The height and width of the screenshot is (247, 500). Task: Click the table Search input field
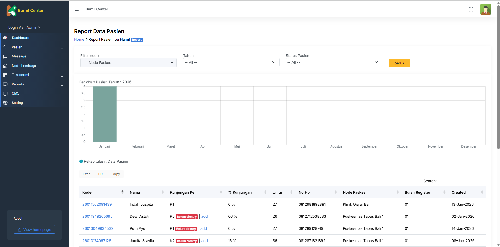[462, 181]
